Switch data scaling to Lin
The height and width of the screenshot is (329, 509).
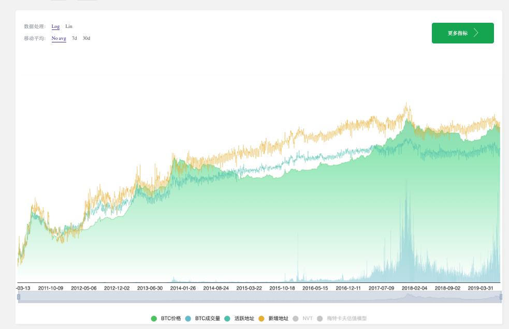pyautogui.click(x=69, y=26)
